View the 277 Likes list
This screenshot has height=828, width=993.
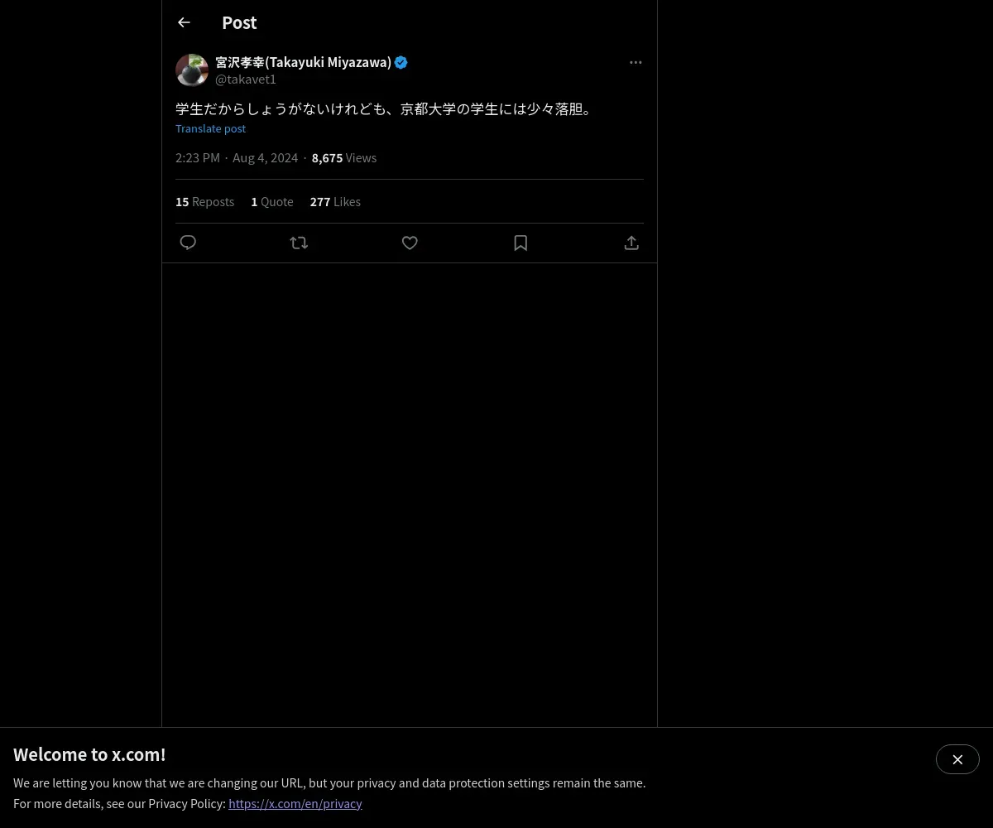click(x=335, y=201)
